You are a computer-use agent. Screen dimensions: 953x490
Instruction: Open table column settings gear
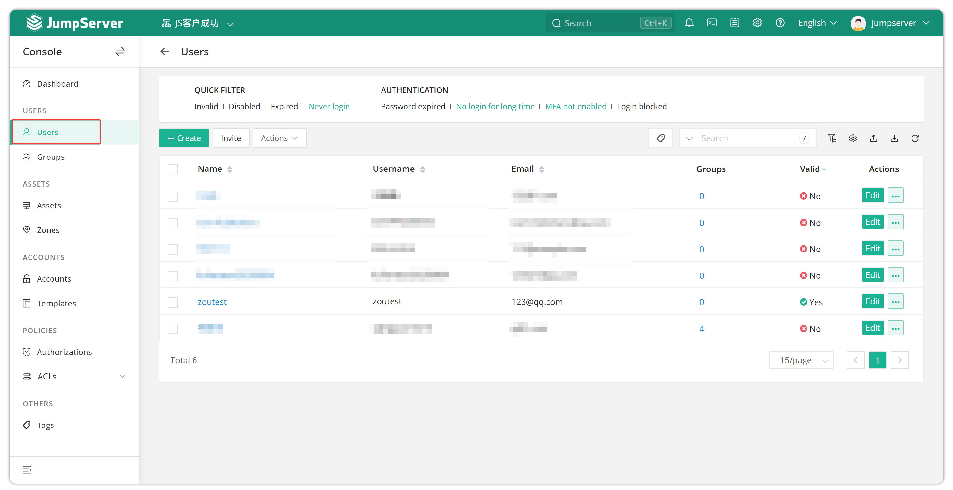[853, 138]
